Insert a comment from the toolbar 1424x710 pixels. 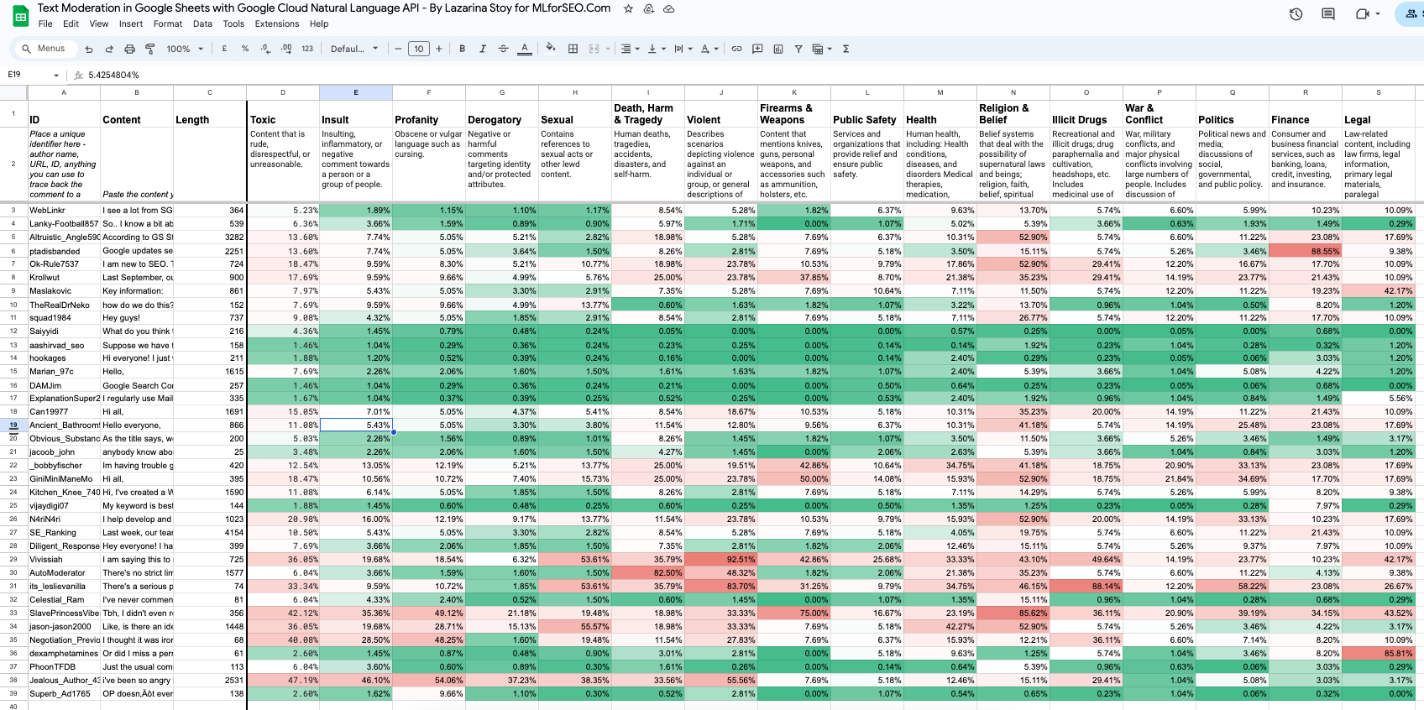coord(757,49)
